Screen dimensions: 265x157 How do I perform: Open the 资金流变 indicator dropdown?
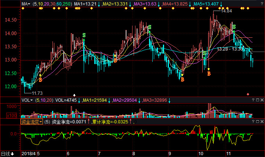click(x=32, y=122)
